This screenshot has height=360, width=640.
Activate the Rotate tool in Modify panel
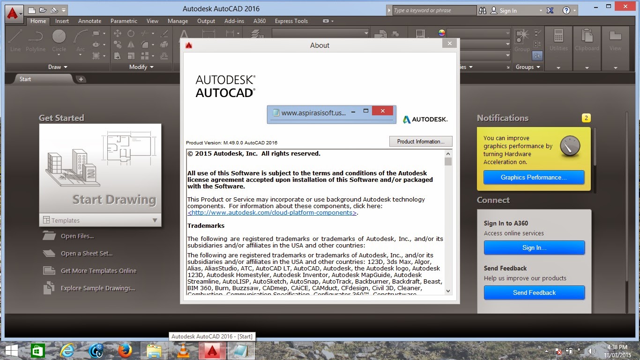[131, 34]
